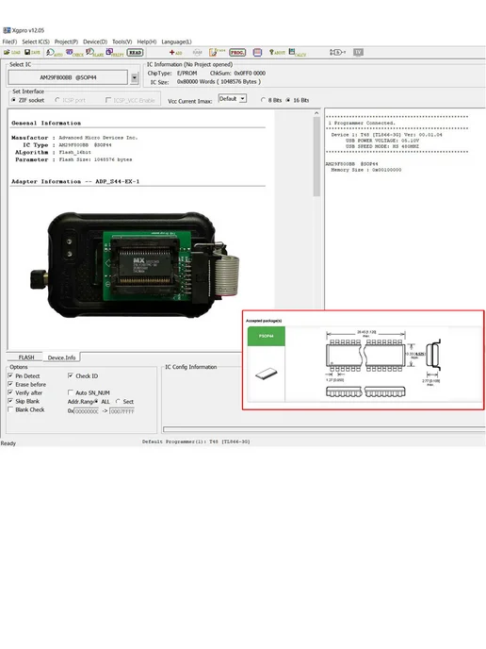Toggle the Auto SN_NUM checkbox
Viewport: 486px width, 649px height.
(x=71, y=392)
